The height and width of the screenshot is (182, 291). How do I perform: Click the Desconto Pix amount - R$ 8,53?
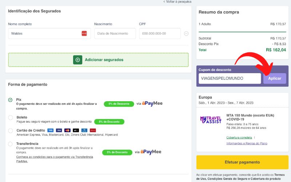(279, 44)
